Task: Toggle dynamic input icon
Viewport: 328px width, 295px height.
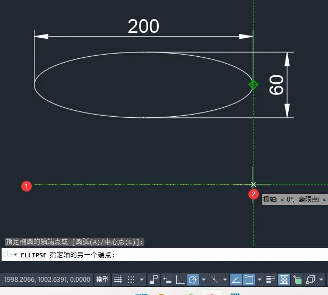Action: click(167, 280)
